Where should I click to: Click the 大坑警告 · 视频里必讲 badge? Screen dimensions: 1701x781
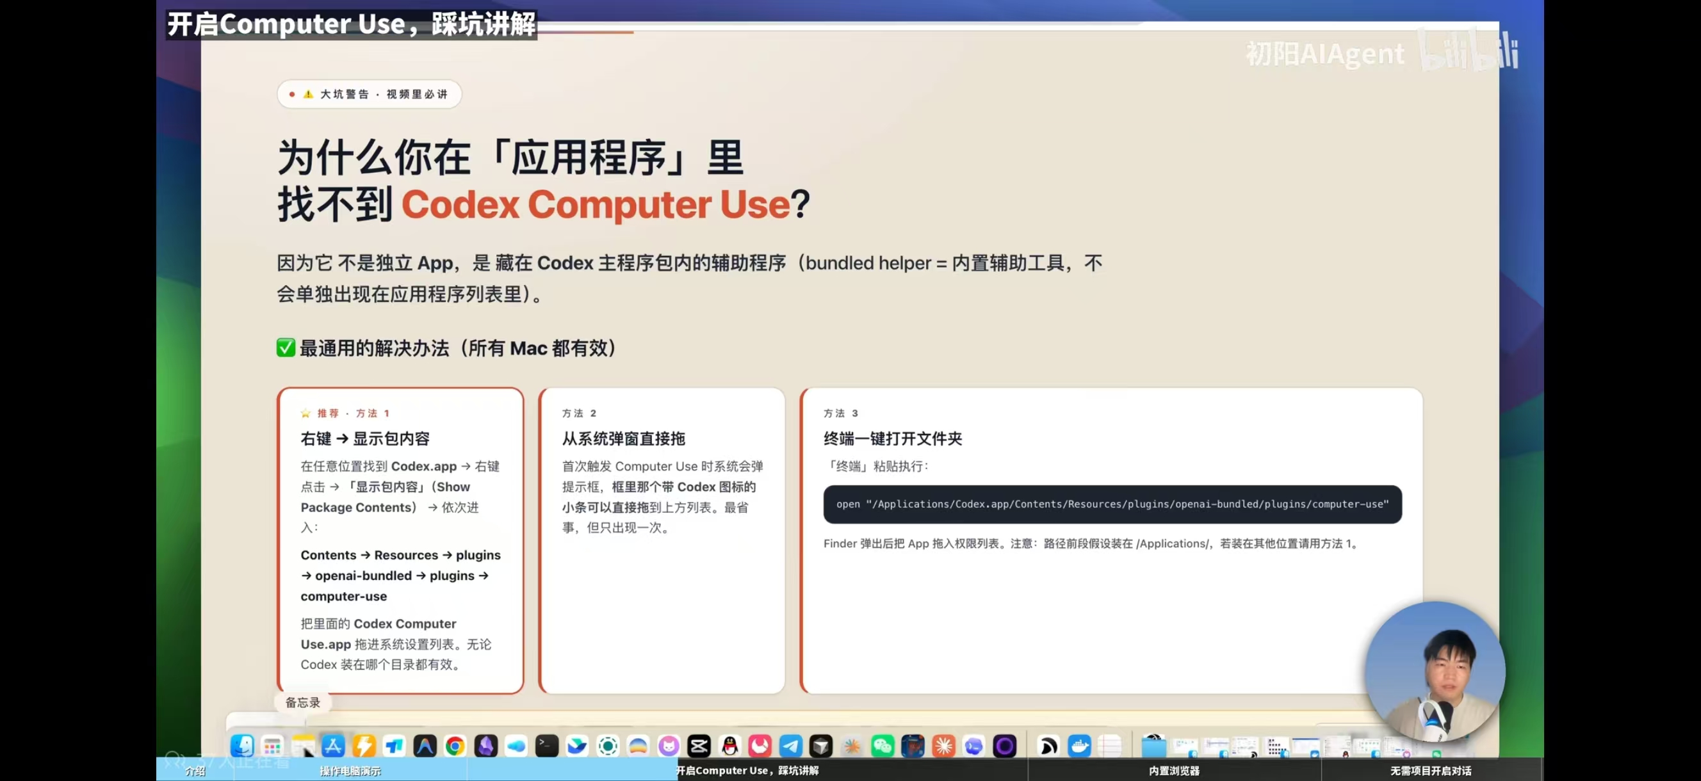coord(369,94)
